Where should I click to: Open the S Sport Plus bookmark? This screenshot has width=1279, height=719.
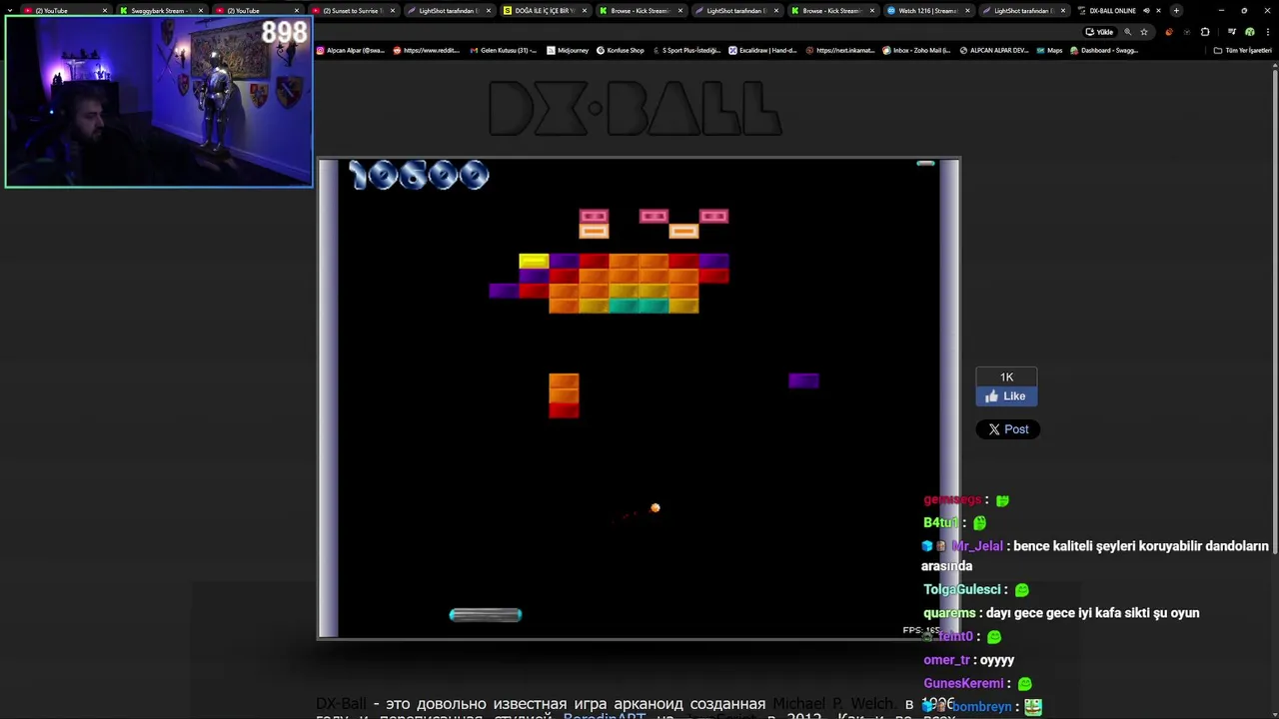(x=685, y=50)
